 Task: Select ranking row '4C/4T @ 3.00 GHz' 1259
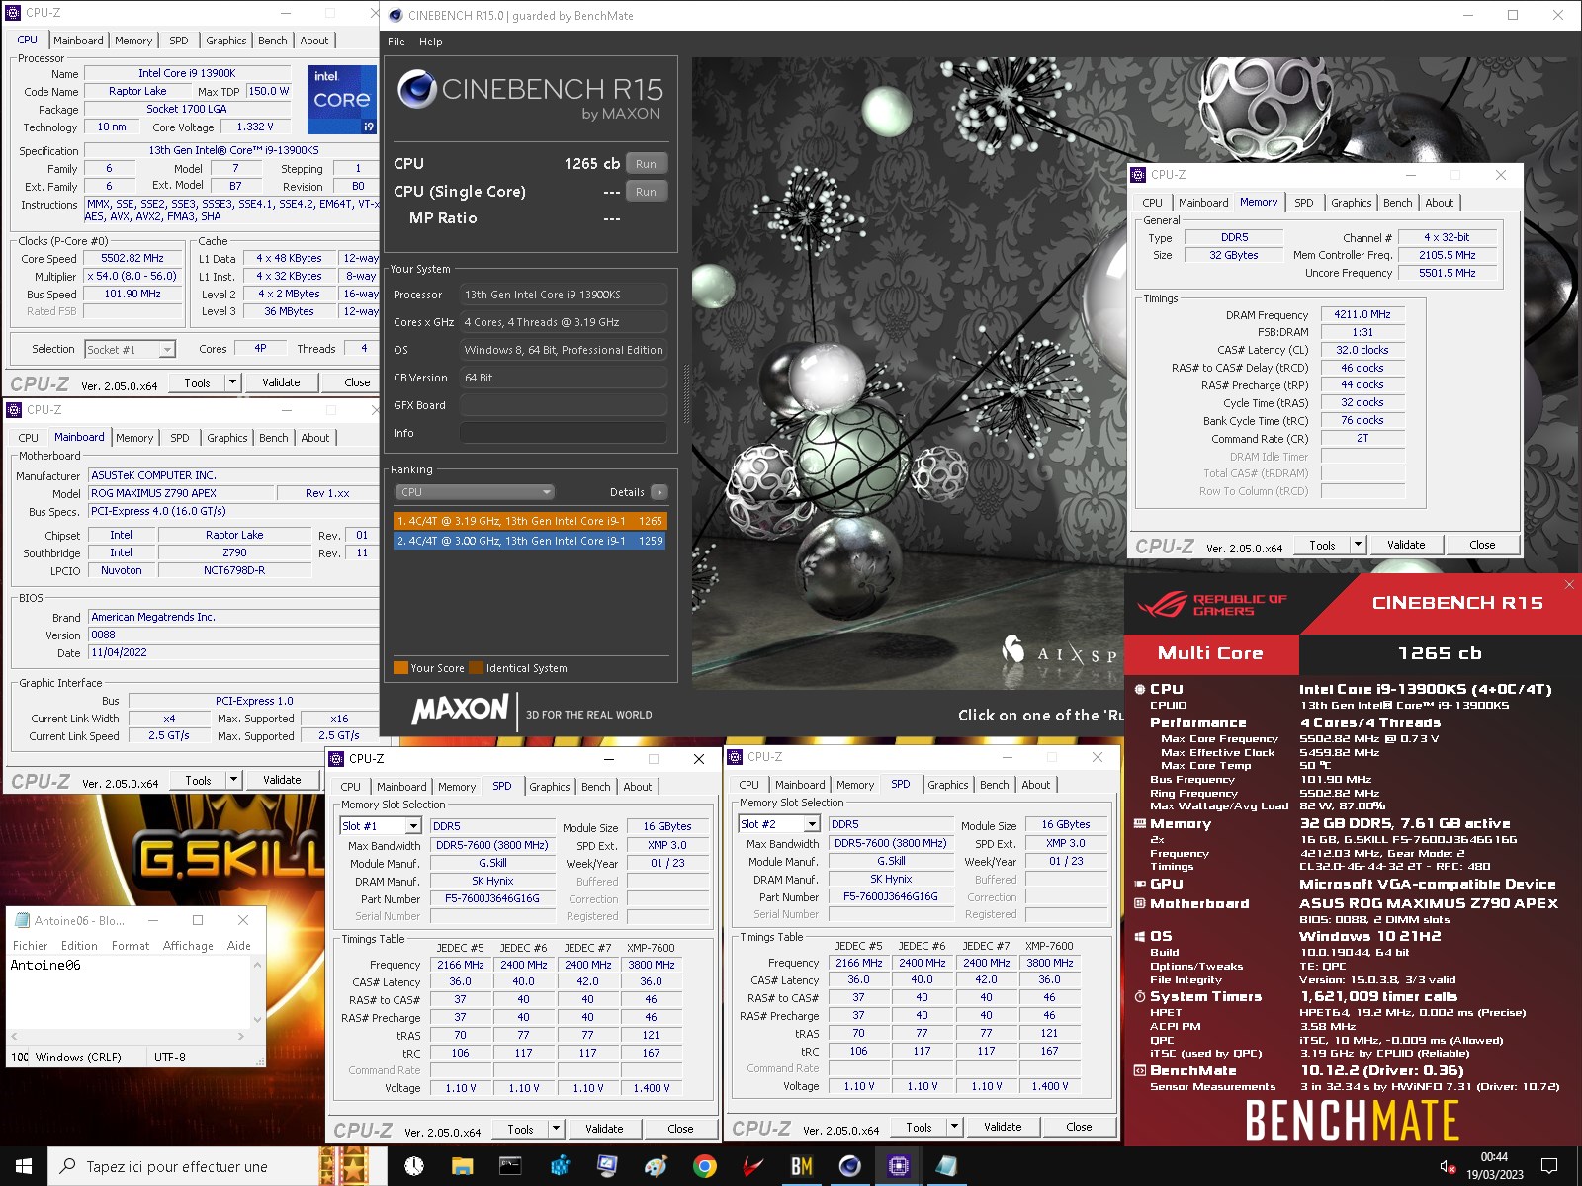pos(530,541)
